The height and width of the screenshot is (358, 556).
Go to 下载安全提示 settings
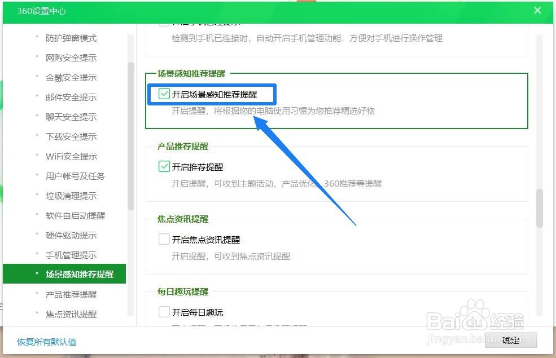pos(71,136)
